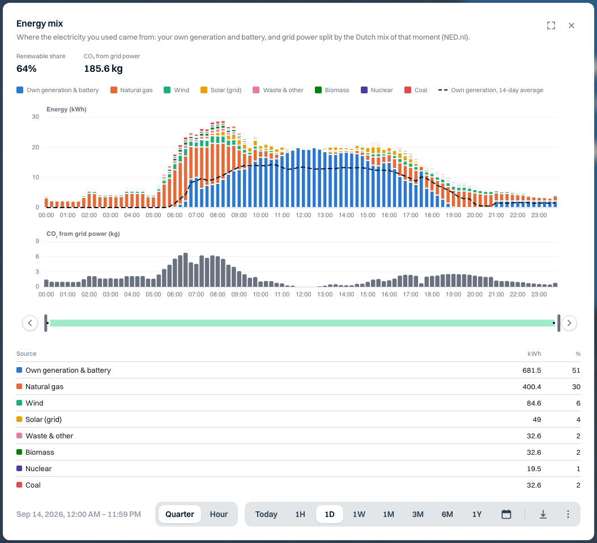
Task: Switch to Hour resolution
Action: coord(219,514)
